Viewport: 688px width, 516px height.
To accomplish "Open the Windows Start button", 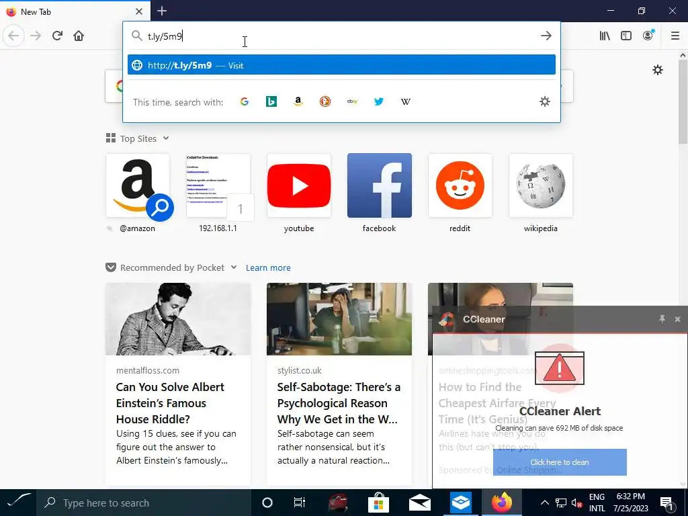I will (x=18, y=503).
